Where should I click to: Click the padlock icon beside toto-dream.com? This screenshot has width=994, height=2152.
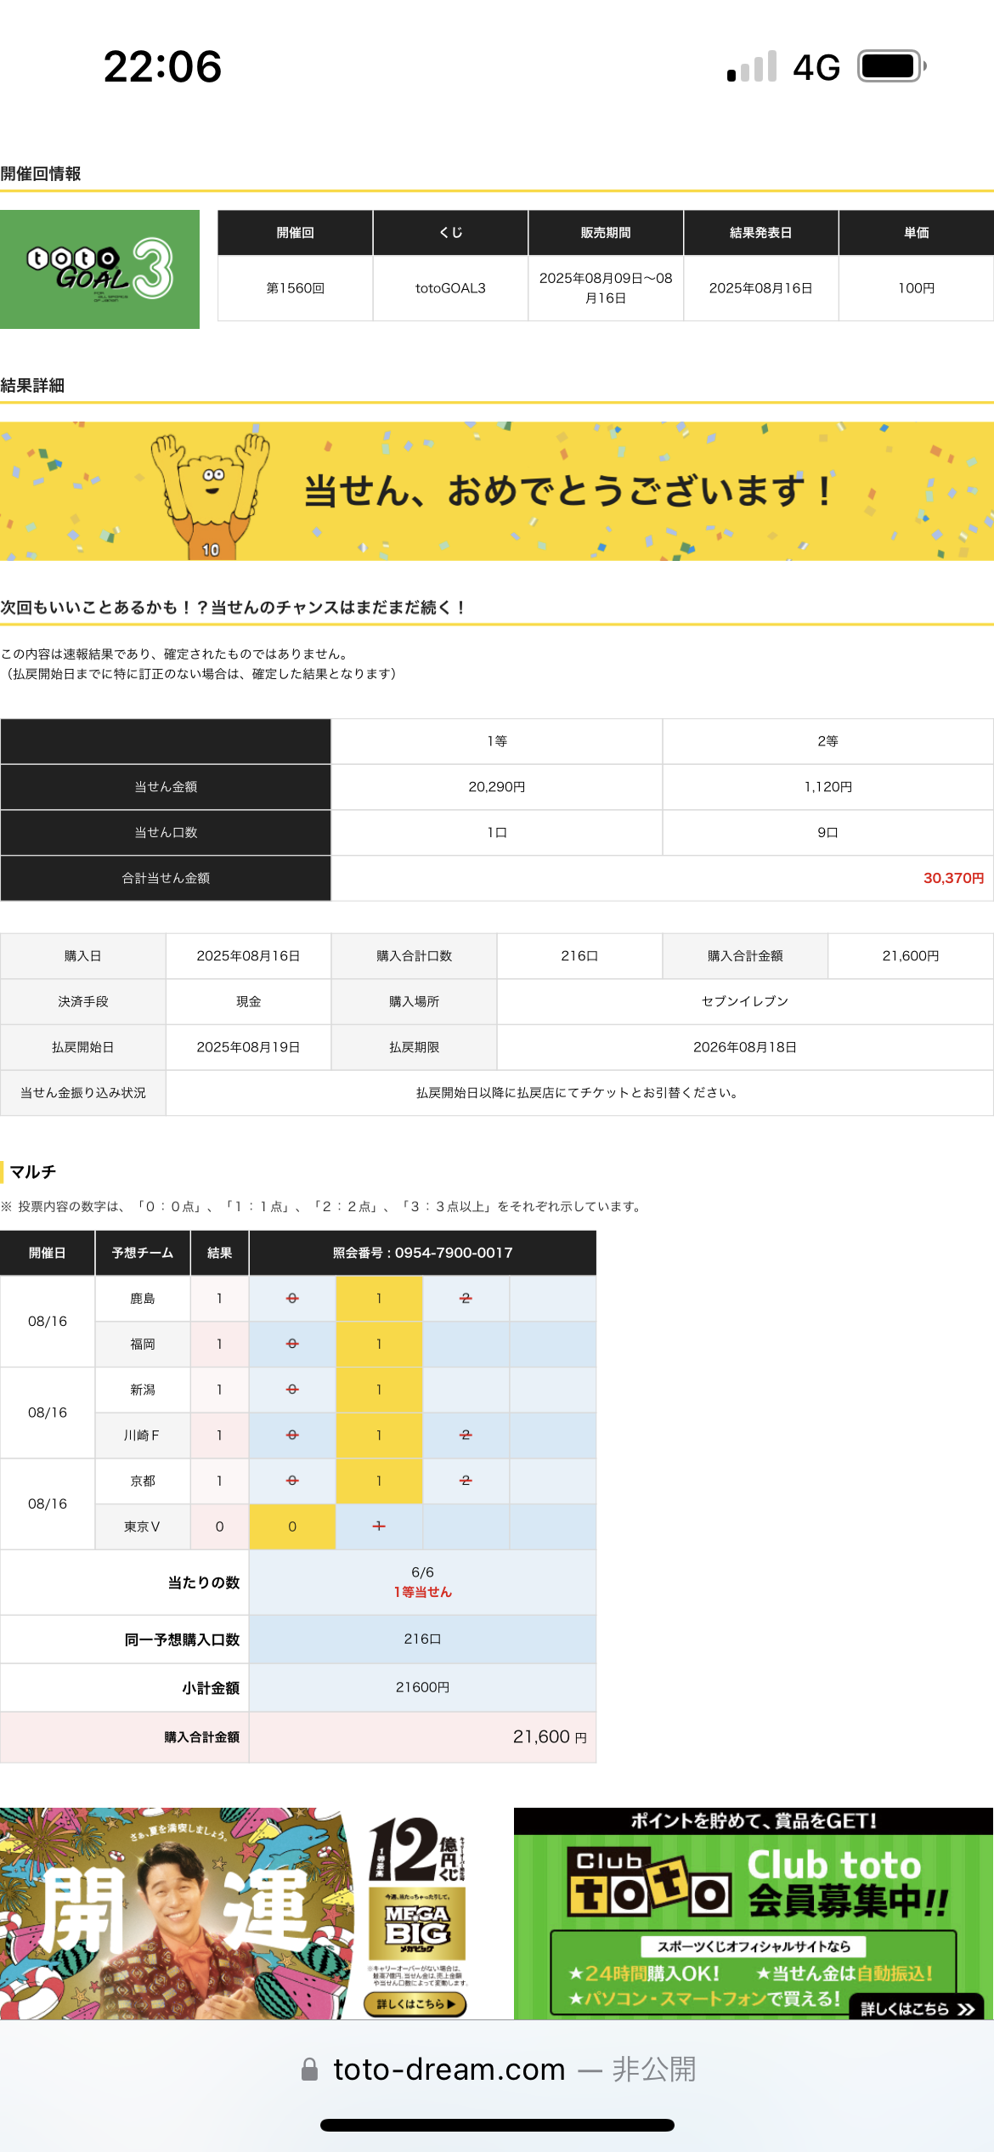click(310, 2070)
